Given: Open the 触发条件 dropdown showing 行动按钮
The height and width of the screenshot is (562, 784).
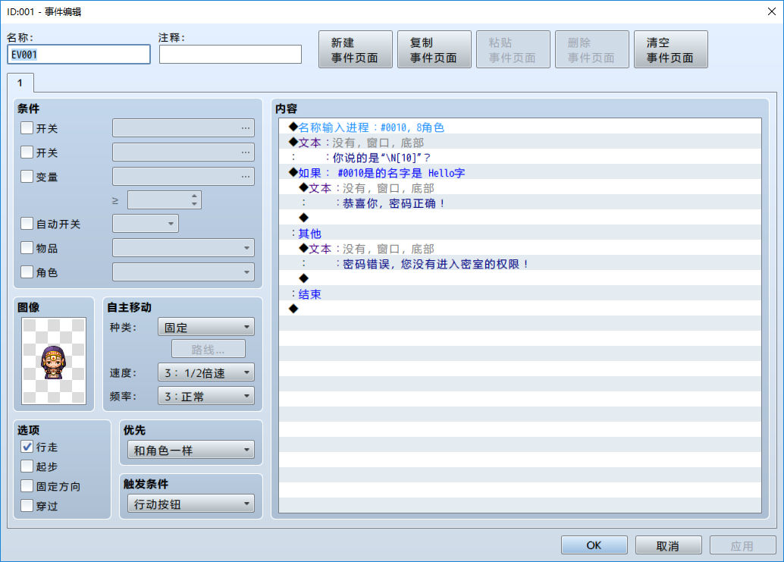Looking at the screenshot, I should [x=191, y=504].
